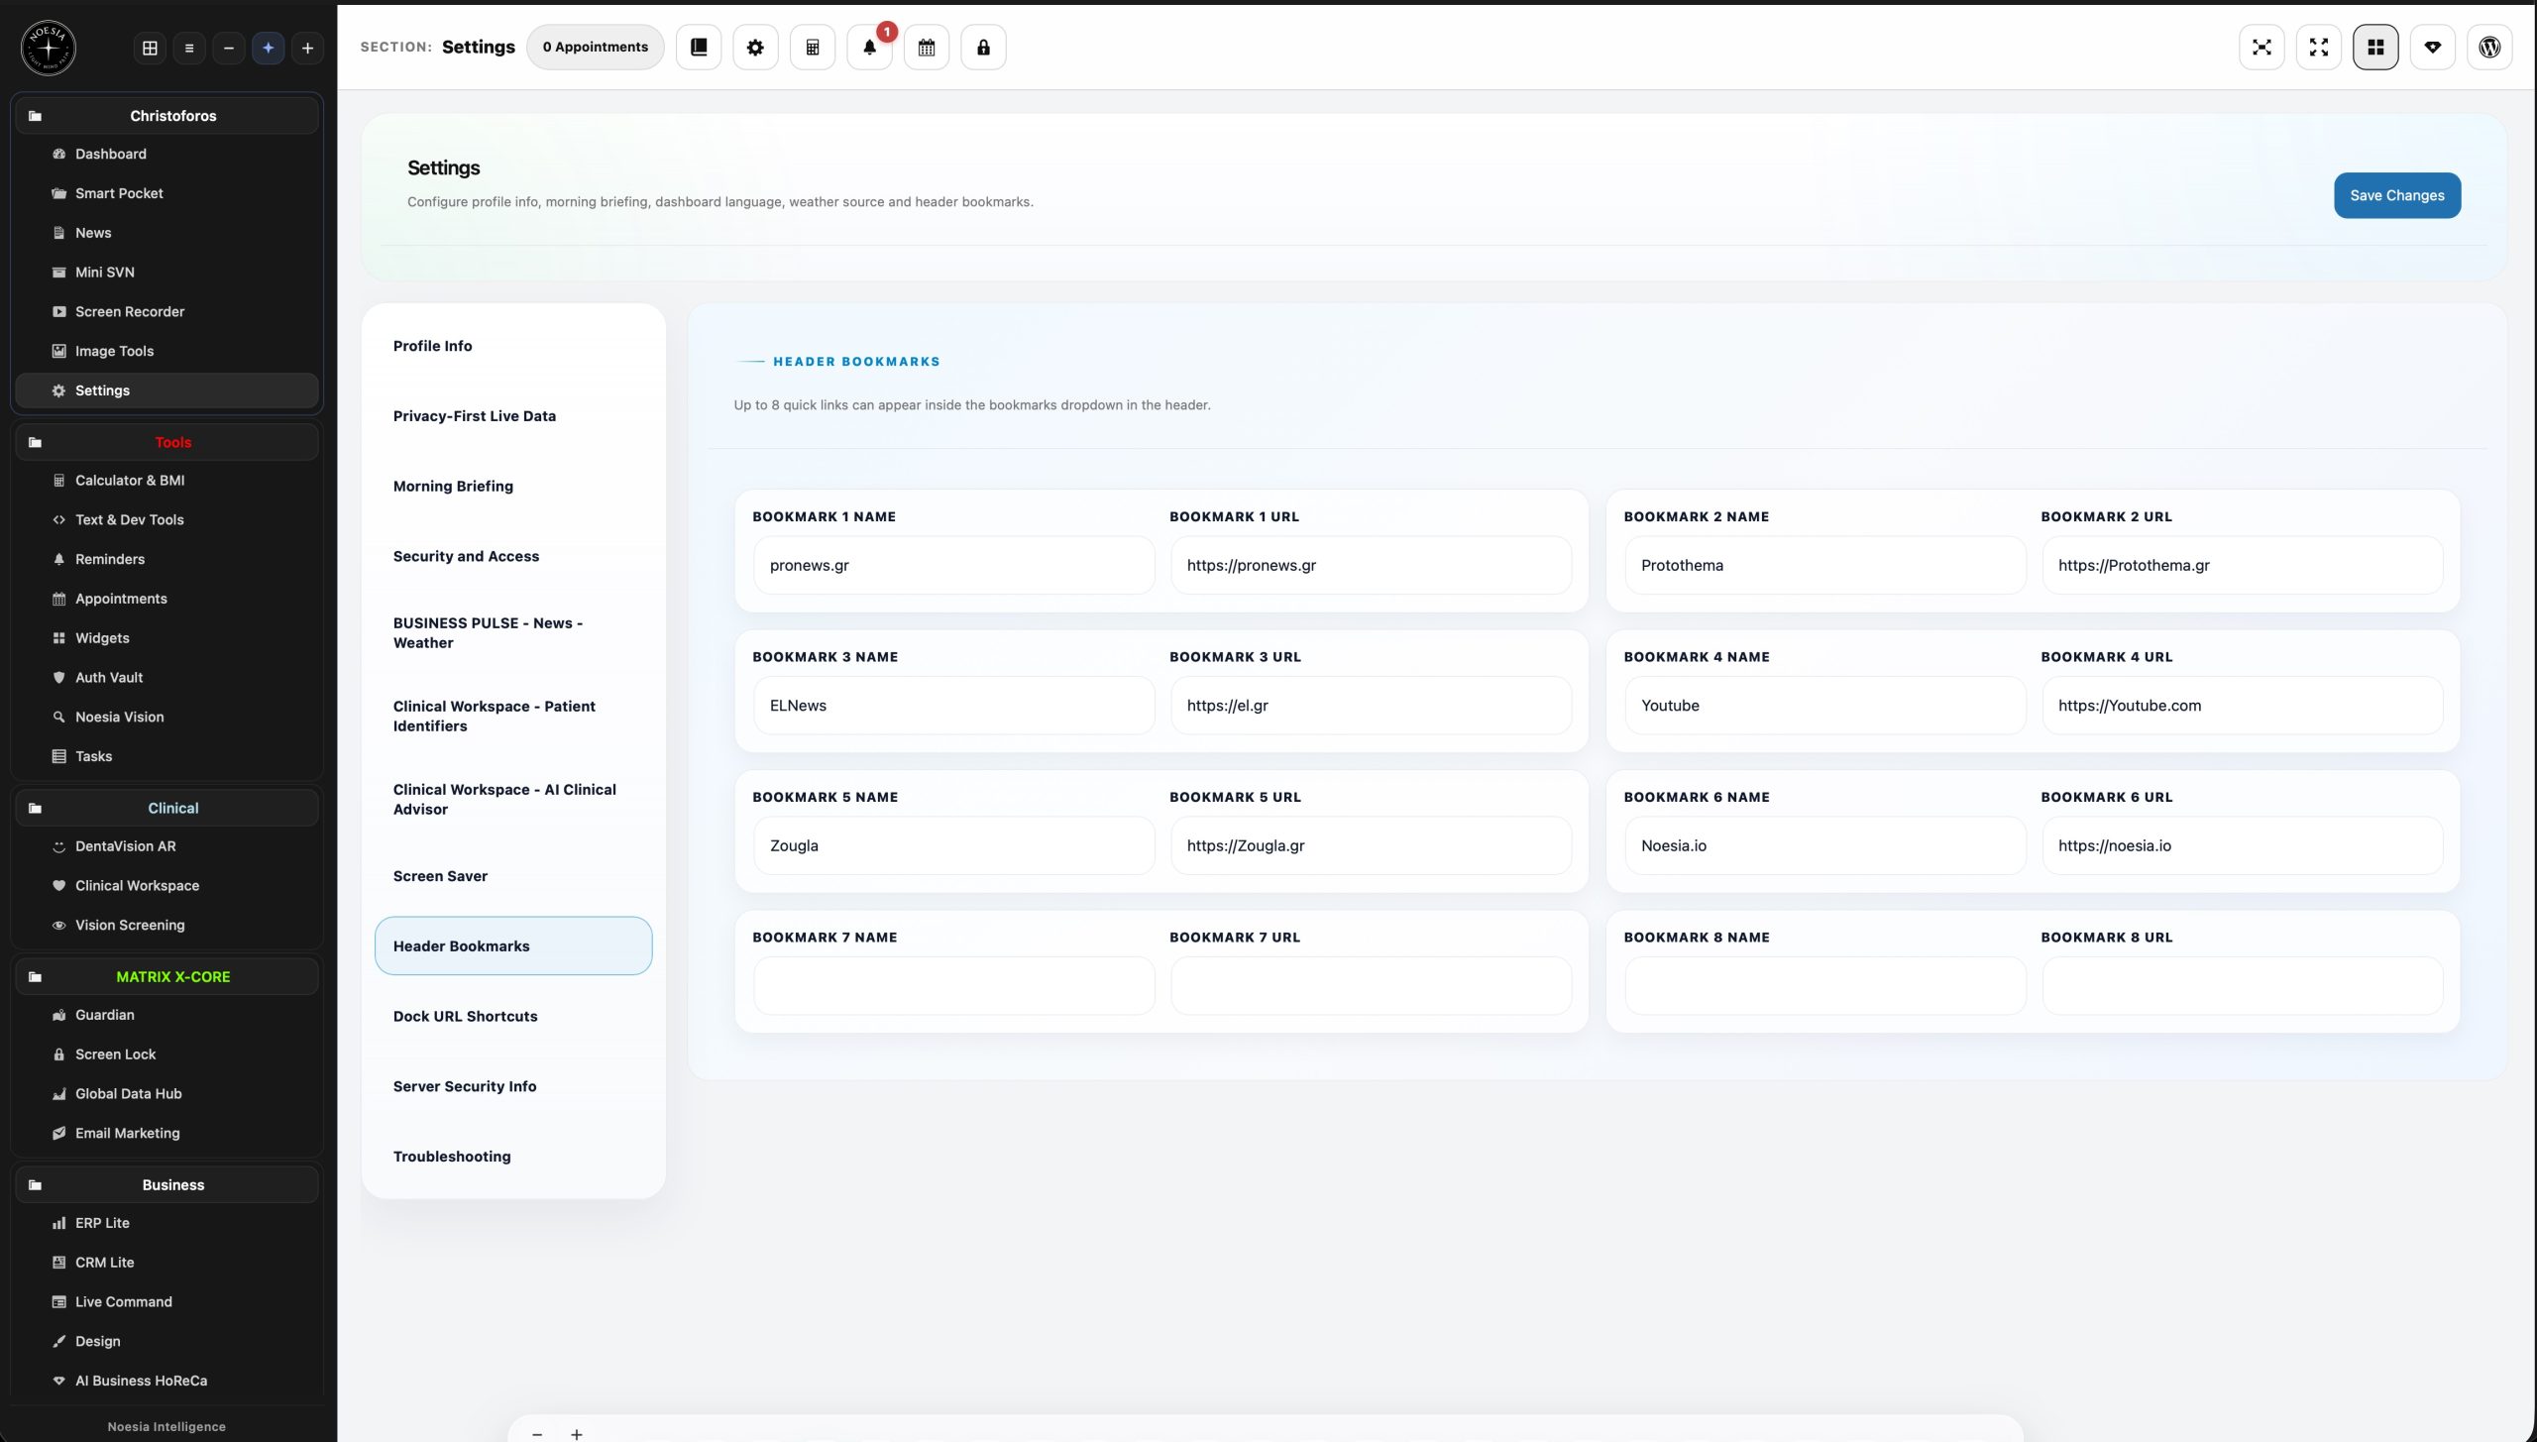
Task: Click the blue sparkle icon in sidebar header
Action: 268,48
